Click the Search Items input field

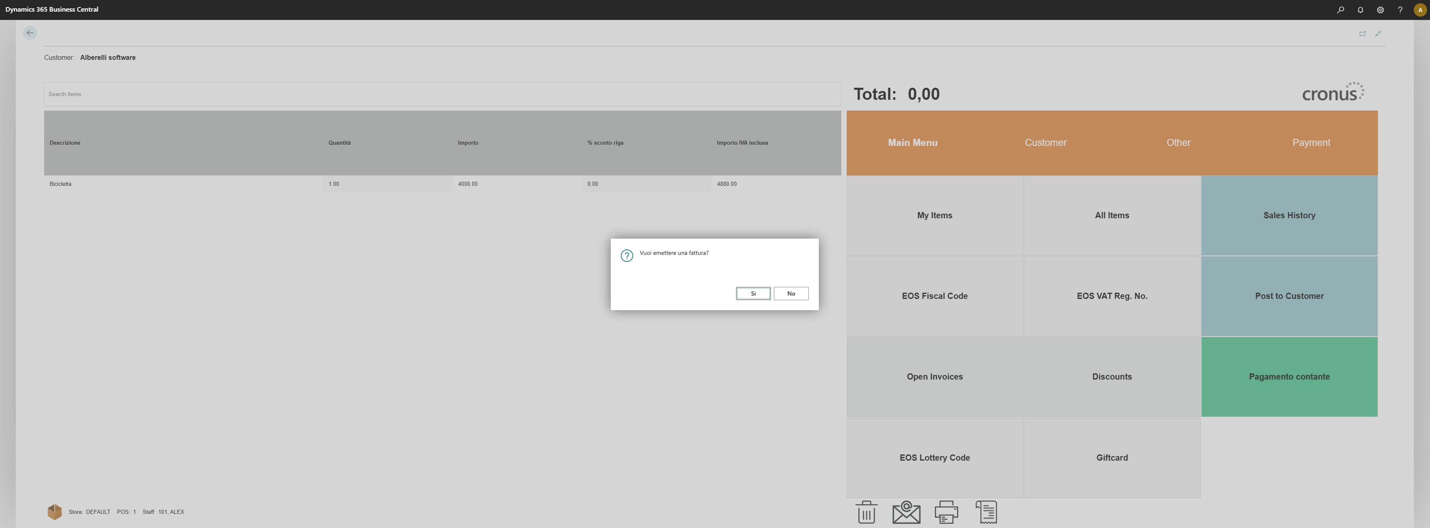[x=442, y=94]
